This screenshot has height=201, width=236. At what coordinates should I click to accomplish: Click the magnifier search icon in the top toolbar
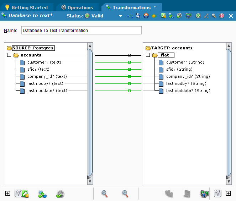pyautogui.click(x=214, y=16)
